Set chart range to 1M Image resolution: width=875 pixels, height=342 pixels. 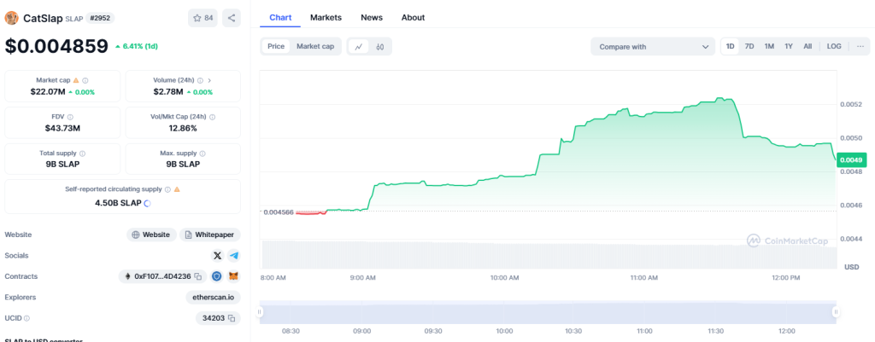tap(769, 46)
